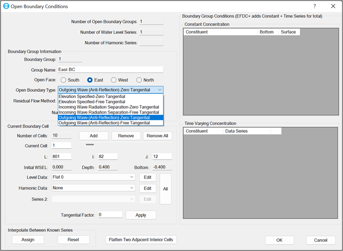The image size is (343, 251).
Task: Select Outgoing Wave (Anti-Reflection)-Free Tangential
Action: [104, 123]
